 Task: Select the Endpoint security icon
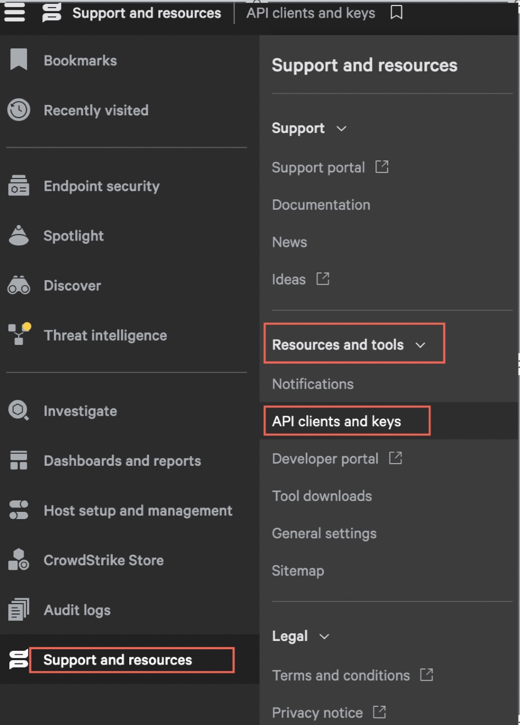pos(19,186)
